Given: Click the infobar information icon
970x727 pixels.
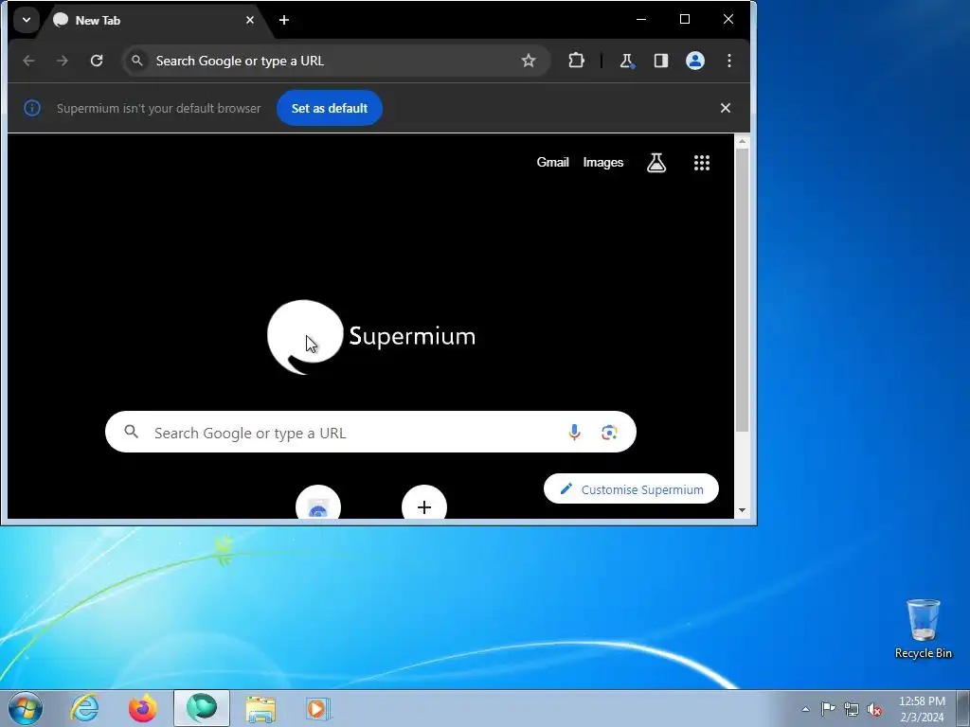Looking at the screenshot, I should click(32, 108).
